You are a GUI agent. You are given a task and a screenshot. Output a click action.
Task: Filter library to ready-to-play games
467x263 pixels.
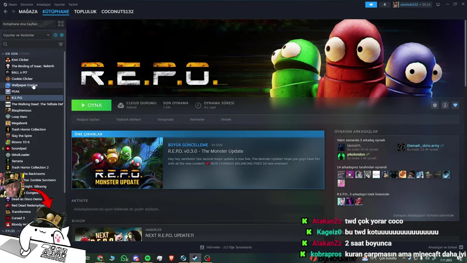tap(62, 35)
